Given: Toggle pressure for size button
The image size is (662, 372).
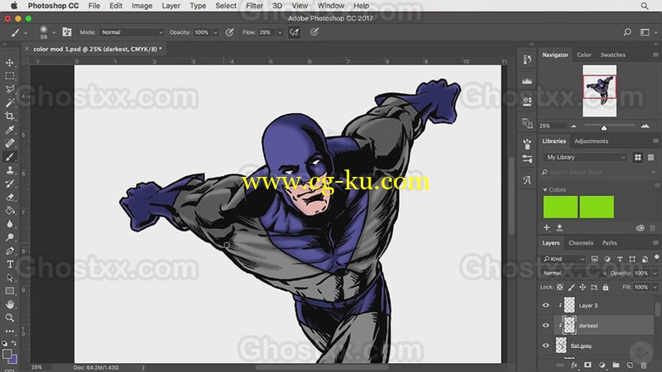Looking at the screenshot, I should coord(314,32).
